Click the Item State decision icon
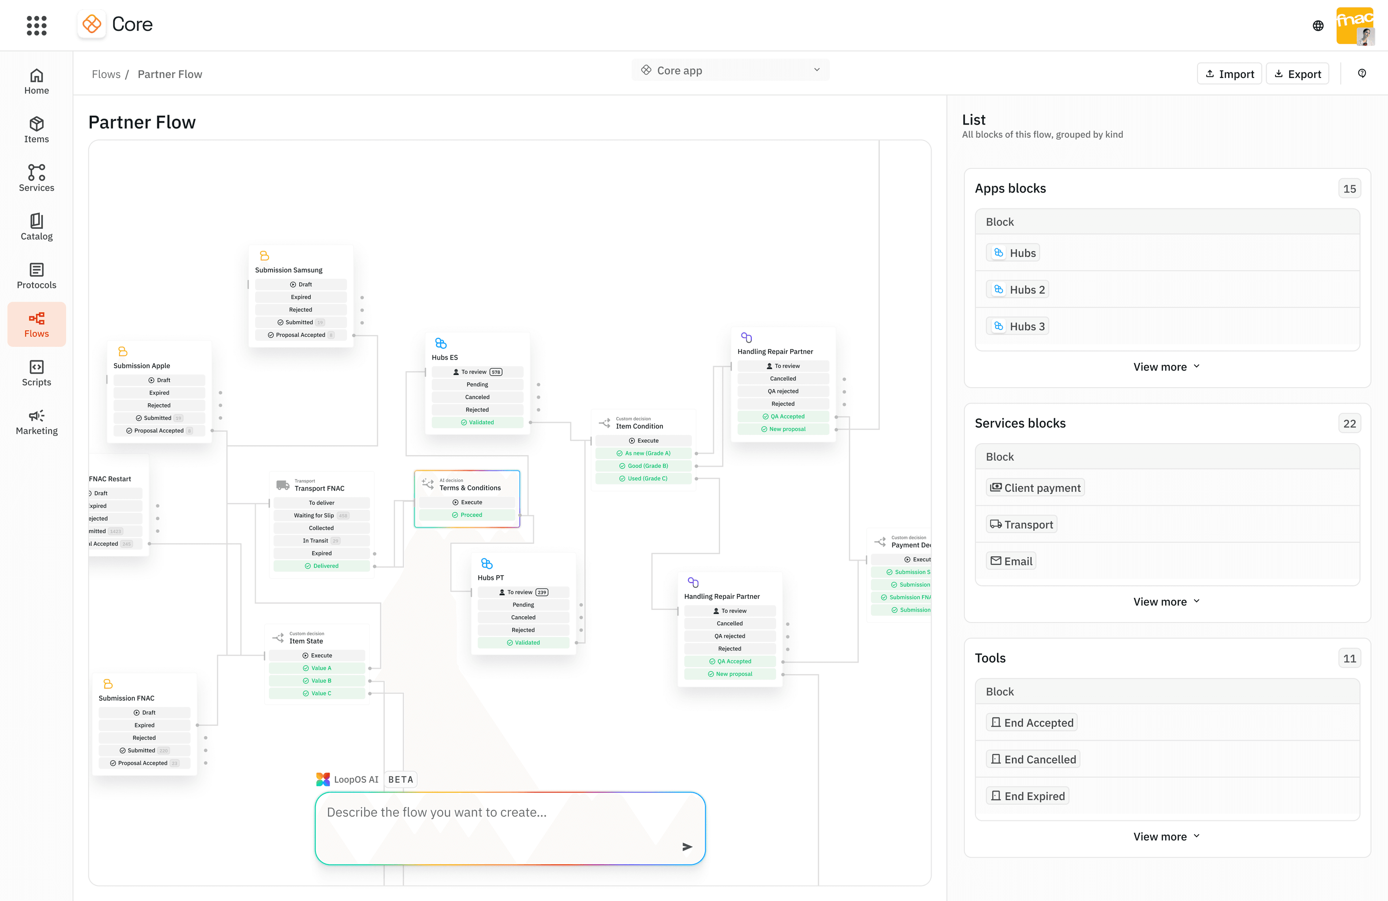 (x=278, y=638)
